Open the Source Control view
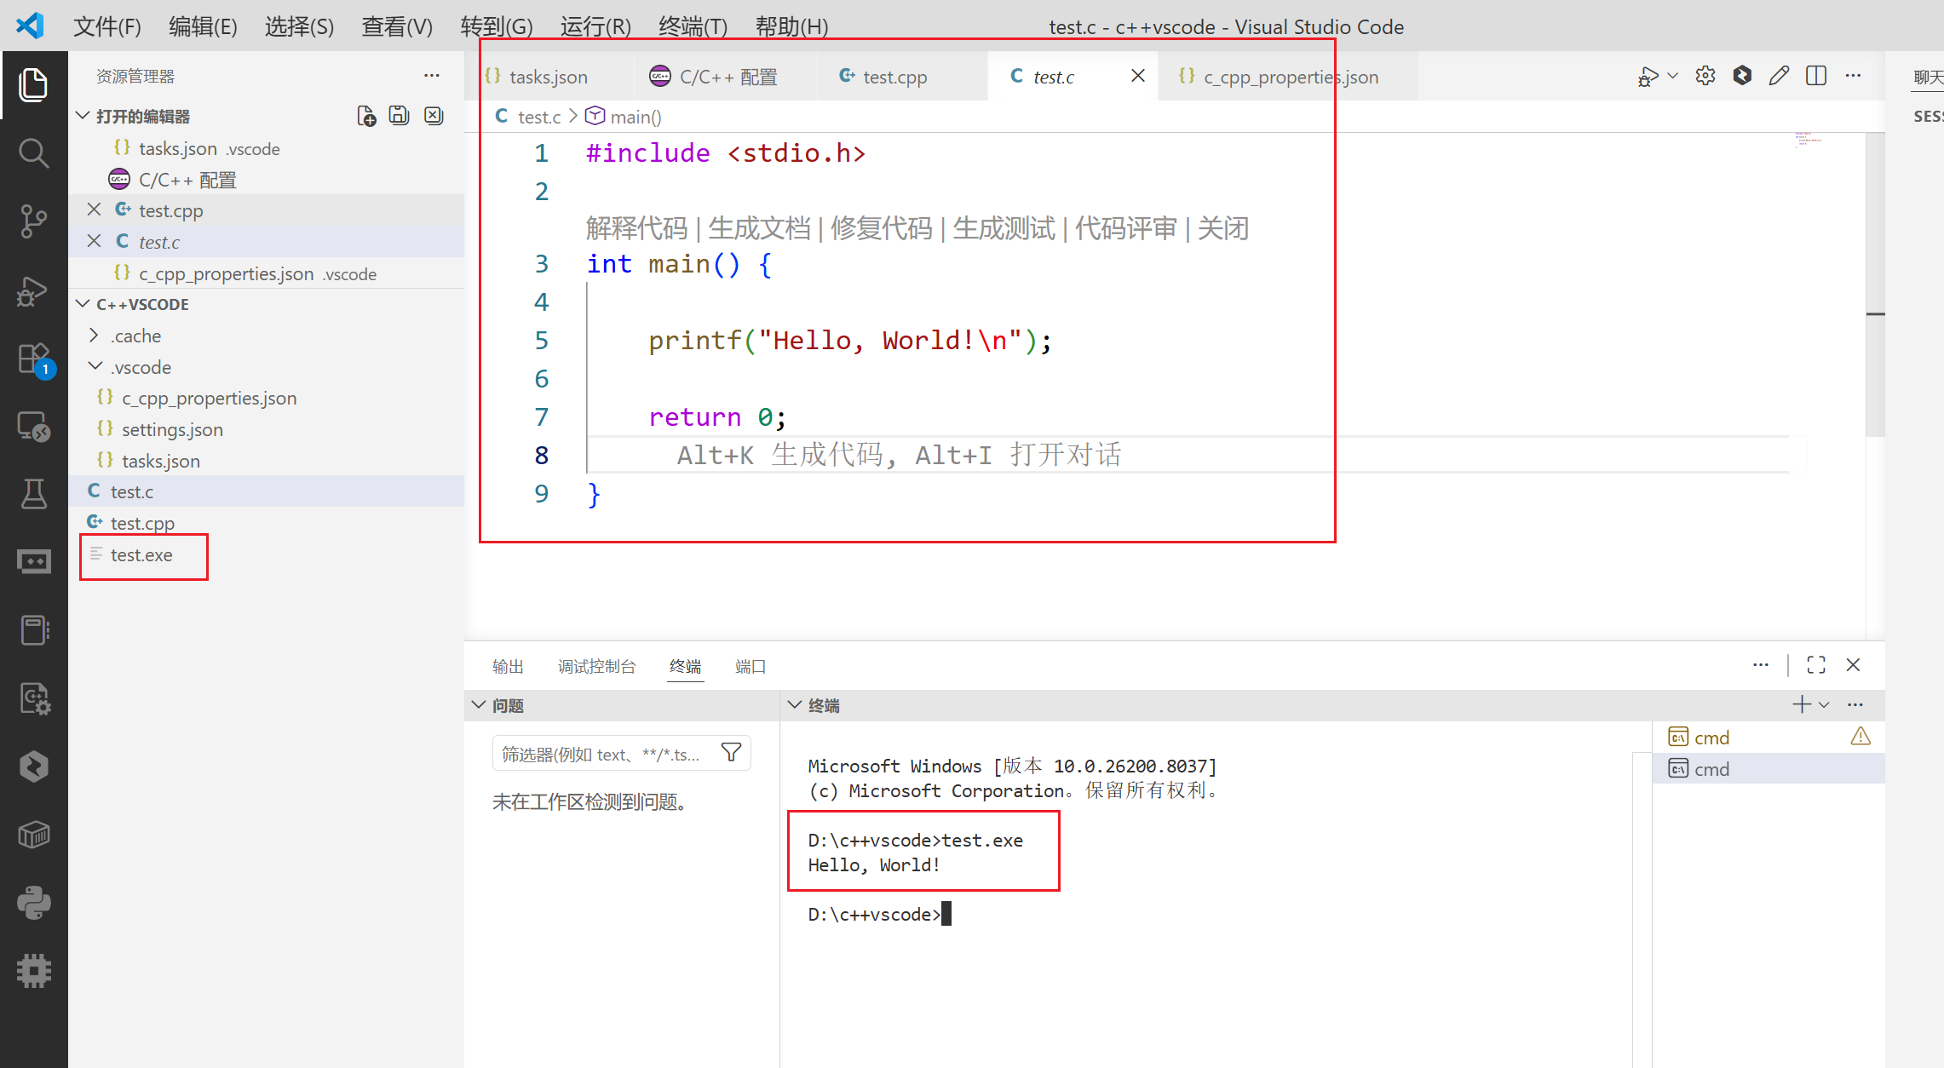The height and width of the screenshot is (1068, 1944). coord(33,221)
